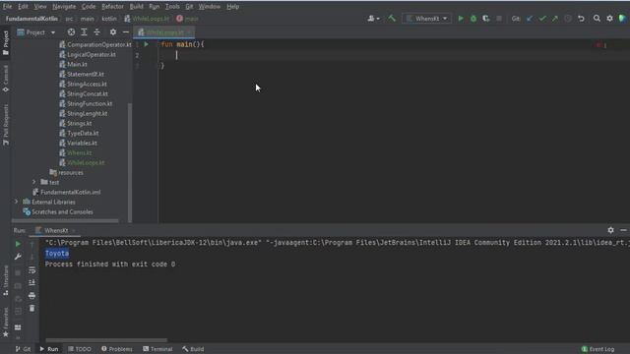
Task: Open the Code menu
Action: pyautogui.click(x=89, y=7)
